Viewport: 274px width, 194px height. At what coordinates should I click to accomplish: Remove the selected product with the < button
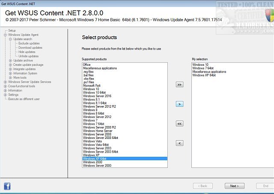(180, 143)
